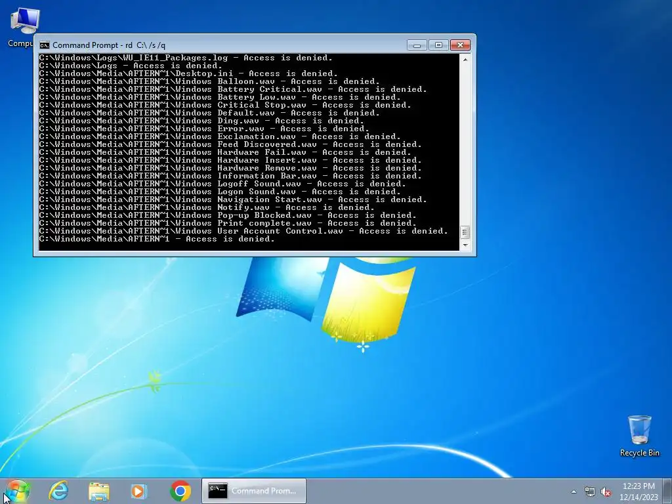Click the Command Prompt window title text

(x=109, y=45)
